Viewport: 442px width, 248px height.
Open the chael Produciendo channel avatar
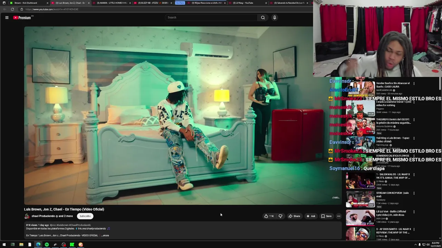coord(27,216)
